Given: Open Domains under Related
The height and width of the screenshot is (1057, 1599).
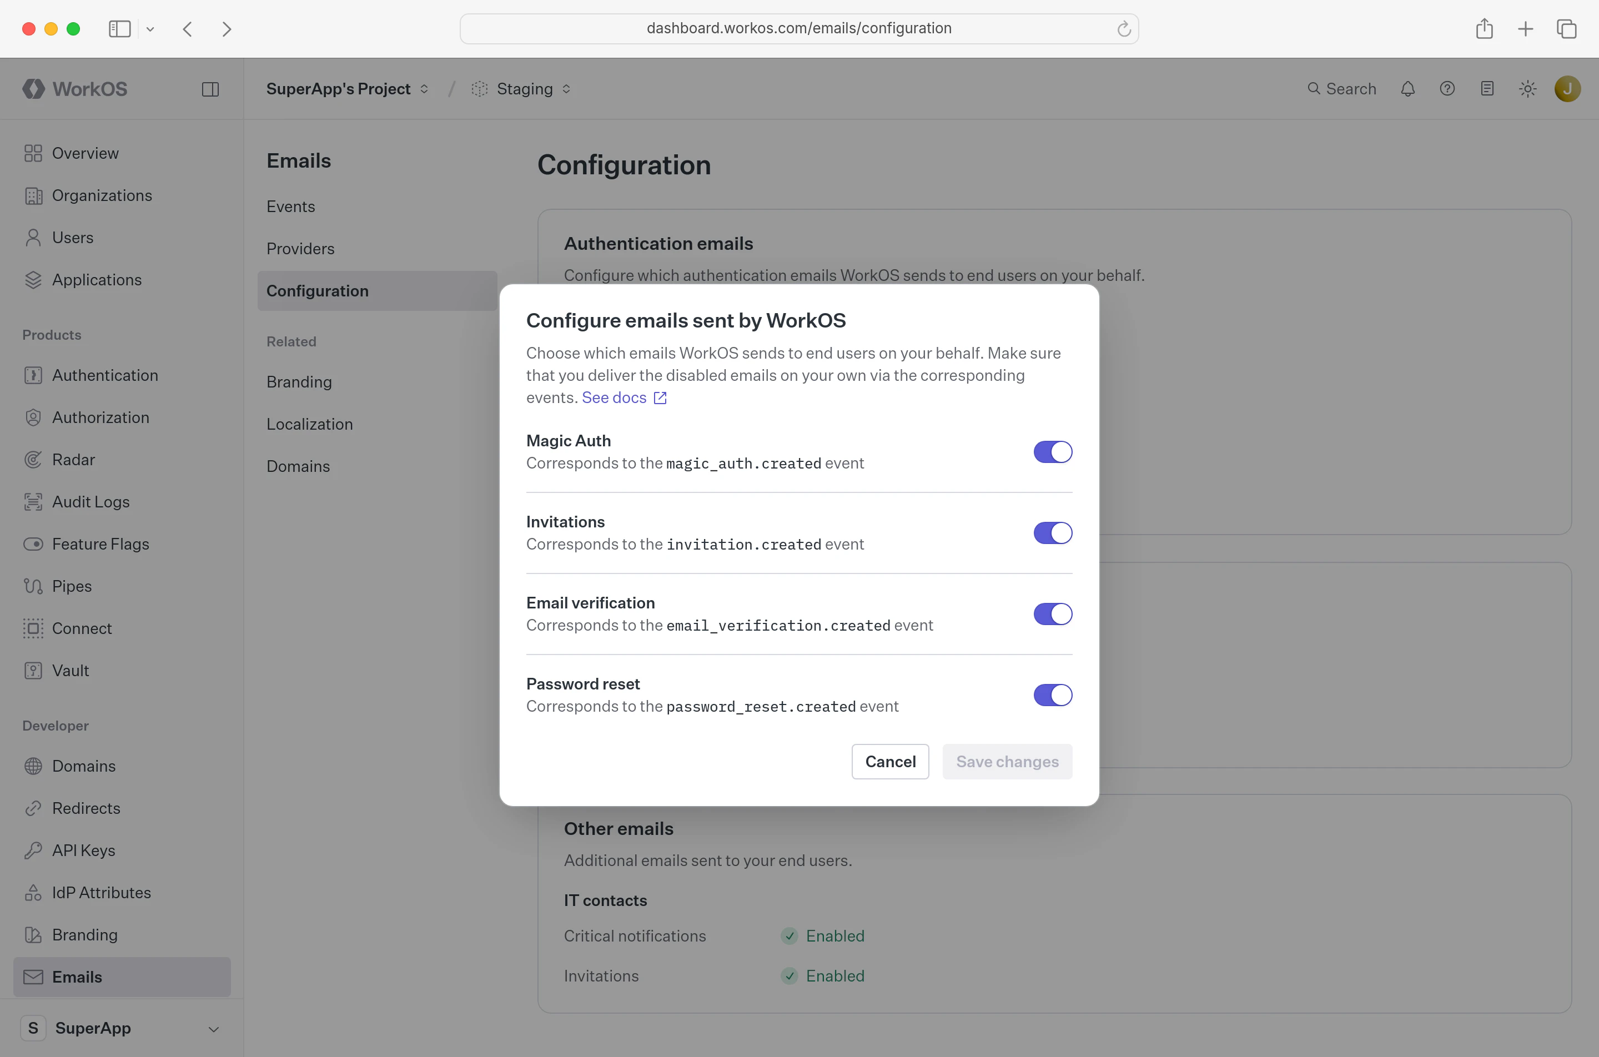Looking at the screenshot, I should tap(298, 466).
